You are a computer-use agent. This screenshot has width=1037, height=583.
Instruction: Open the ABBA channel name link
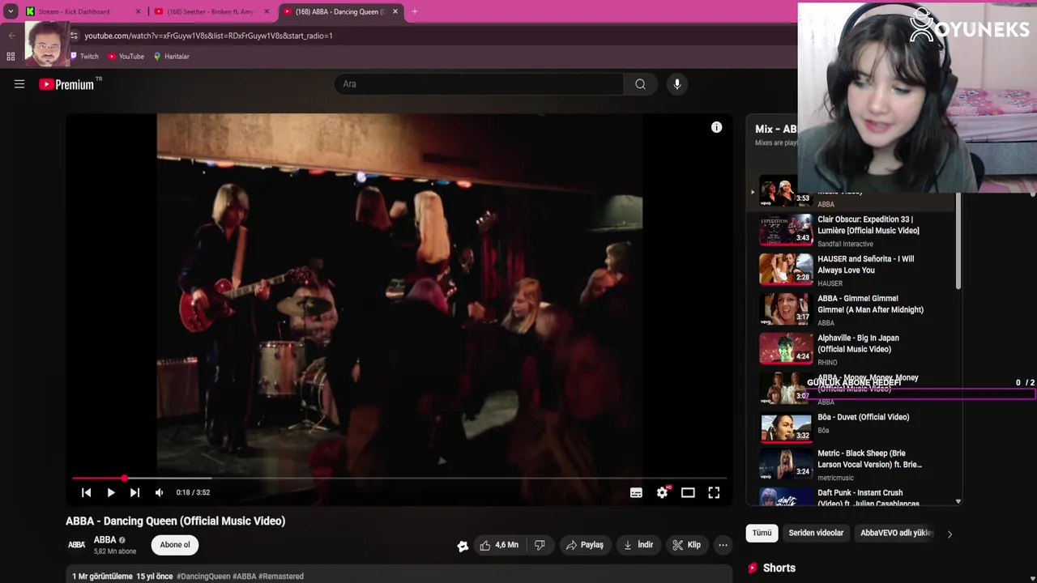click(105, 540)
